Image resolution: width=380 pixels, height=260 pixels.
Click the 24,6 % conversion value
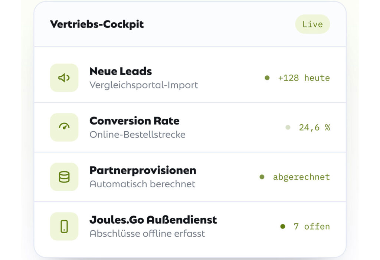[315, 128]
